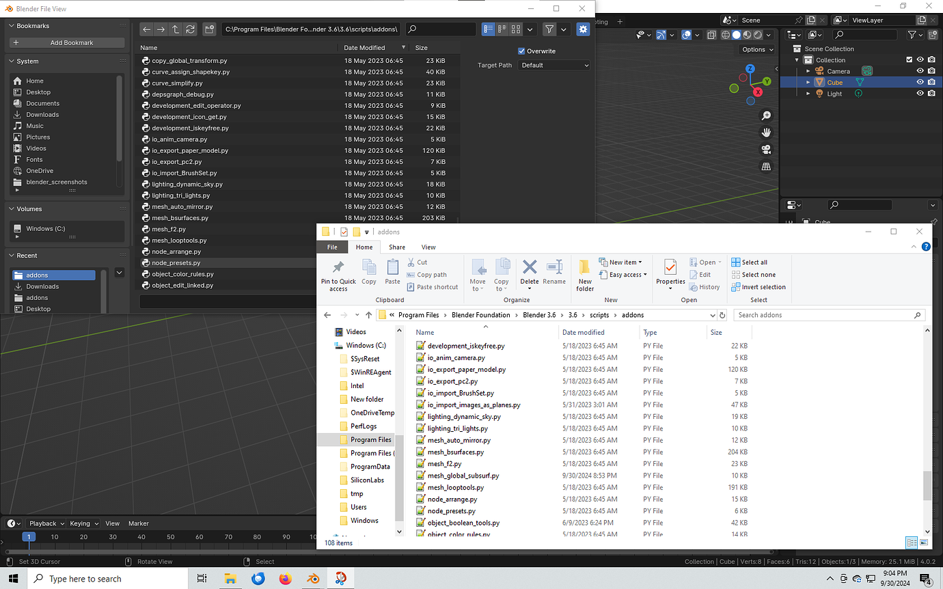The height and width of the screenshot is (589, 943).
Task: Switch to Explorer View ribbon tab
Action: tap(428, 247)
